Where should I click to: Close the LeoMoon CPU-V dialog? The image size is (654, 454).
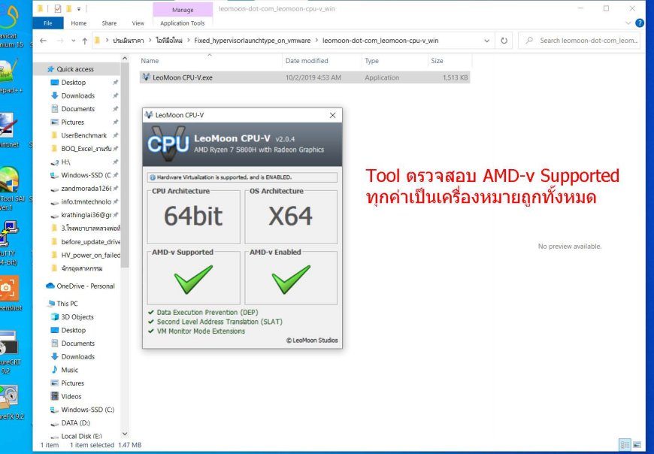pos(332,115)
